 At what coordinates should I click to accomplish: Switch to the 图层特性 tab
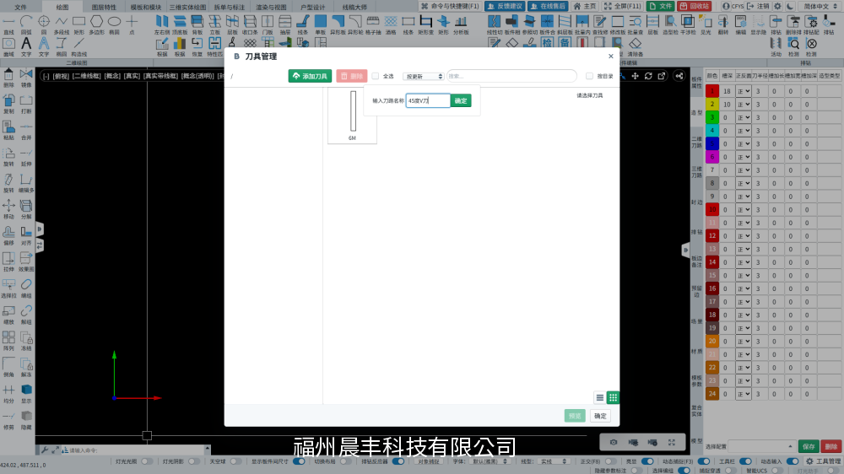(103, 7)
